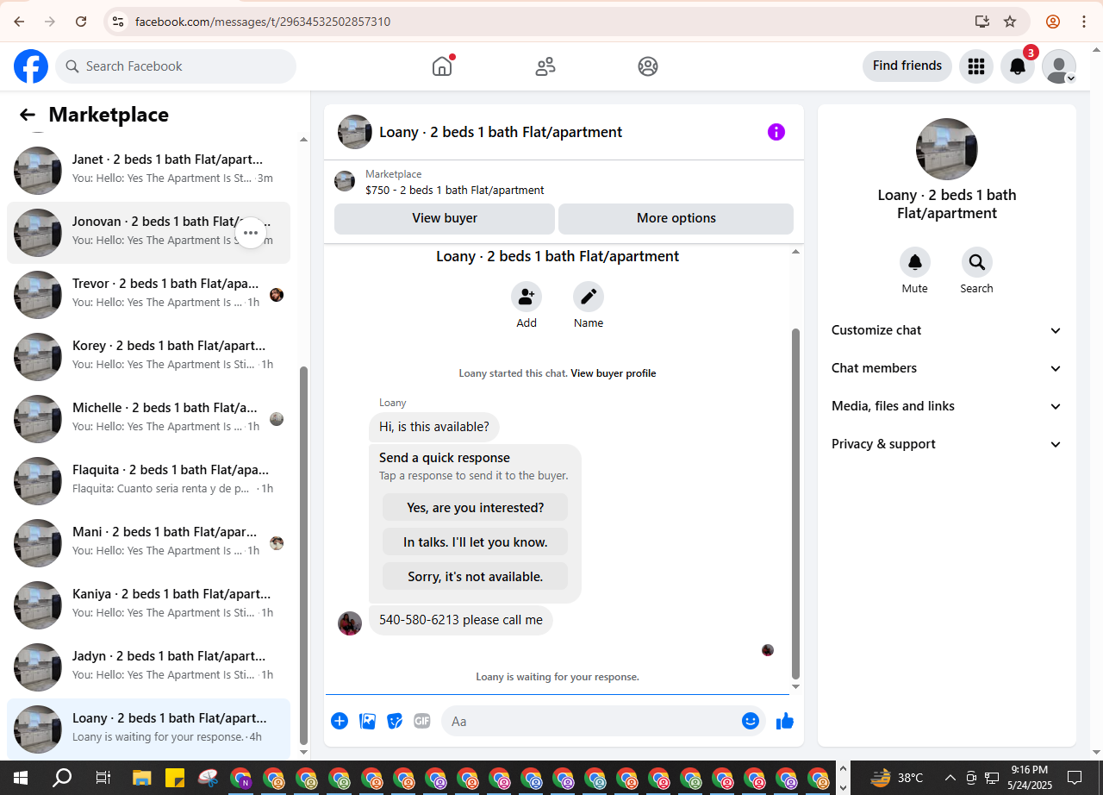Screen dimensions: 1103x795
Task: Open Loany listing thumbnail in right panel
Action: tap(947, 149)
